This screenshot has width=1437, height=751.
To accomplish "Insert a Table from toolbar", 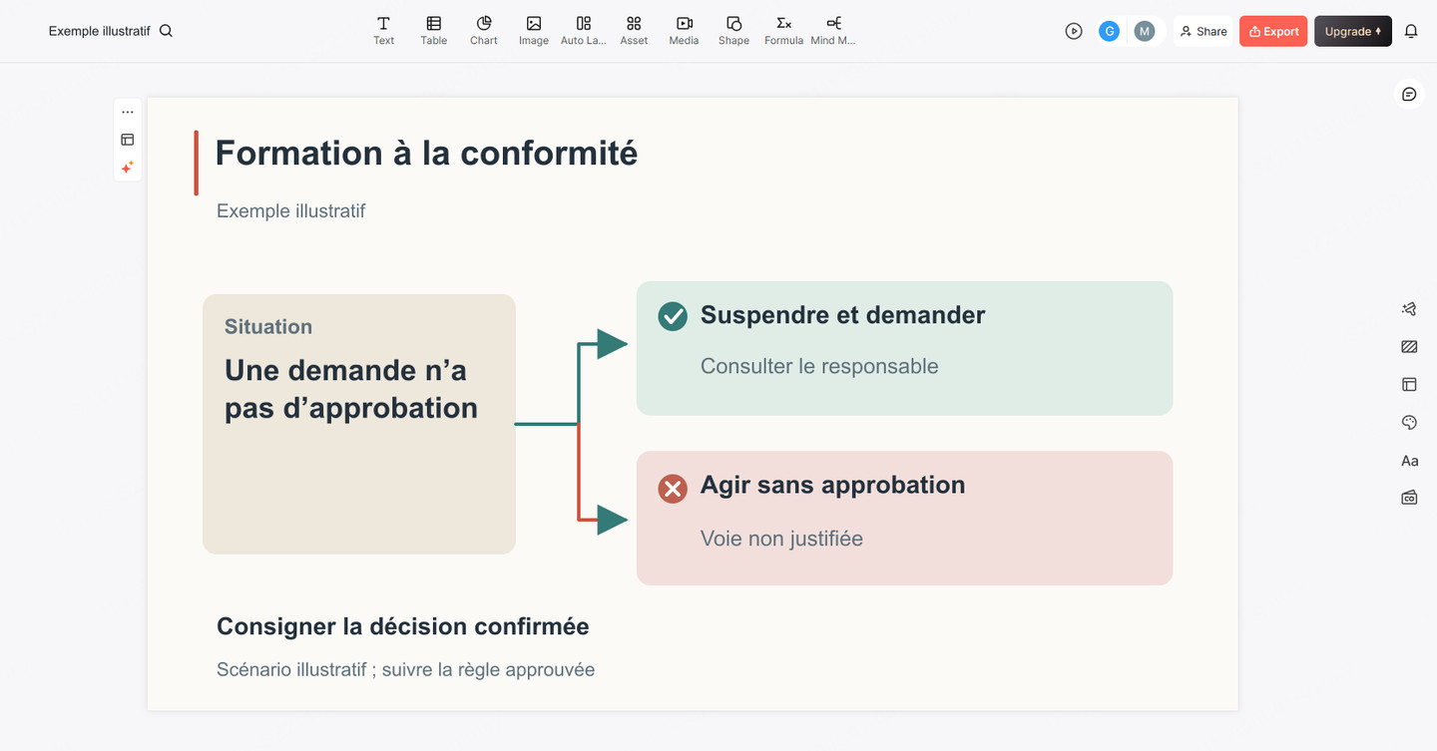I will pos(433,31).
